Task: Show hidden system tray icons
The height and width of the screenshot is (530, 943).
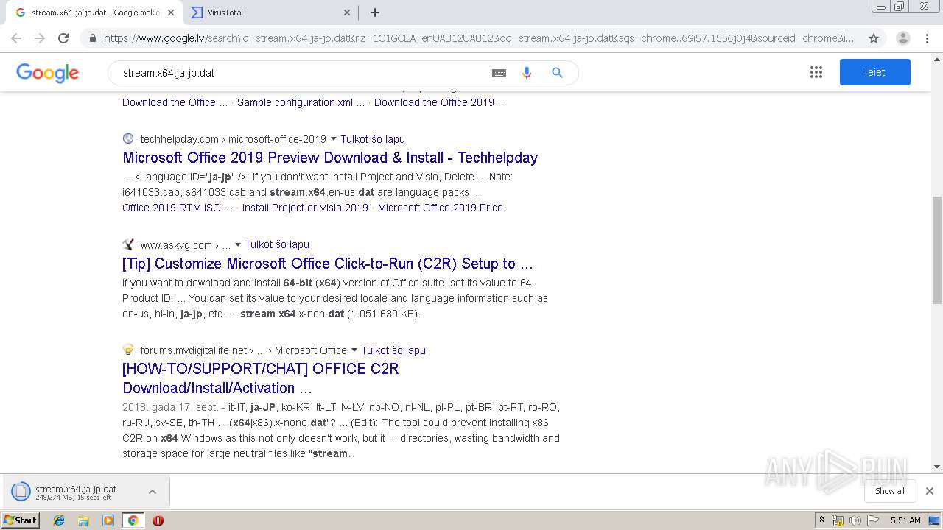Action: point(821,520)
